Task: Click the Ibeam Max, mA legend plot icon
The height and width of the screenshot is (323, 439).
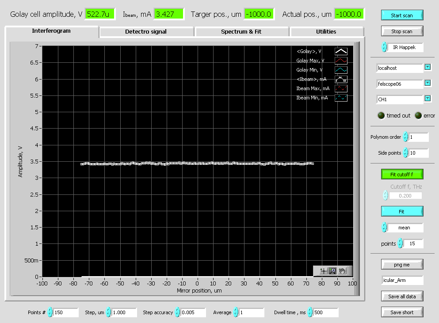Action: click(x=341, y=88)
